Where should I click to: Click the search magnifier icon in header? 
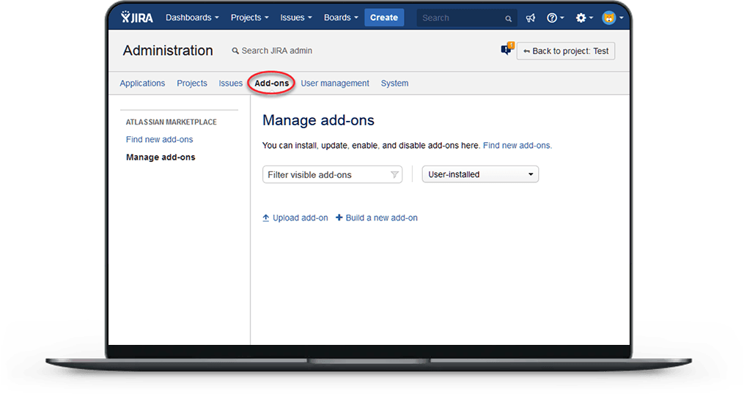coord(508,18)
